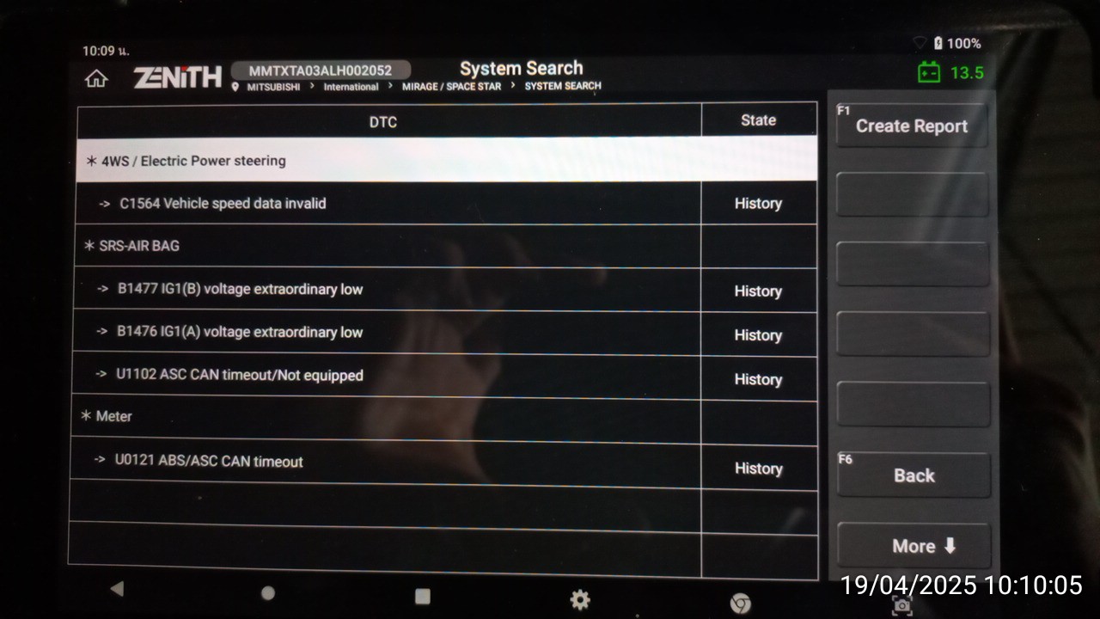Tap the Android home circle button

click(x=268, y=593)
